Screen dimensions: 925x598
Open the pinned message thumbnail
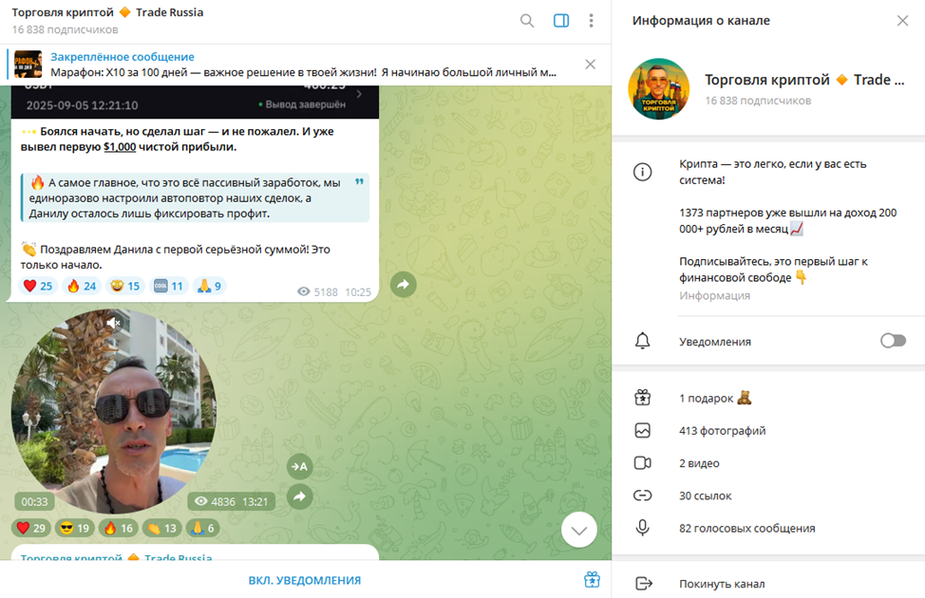[x=28, y=65]
